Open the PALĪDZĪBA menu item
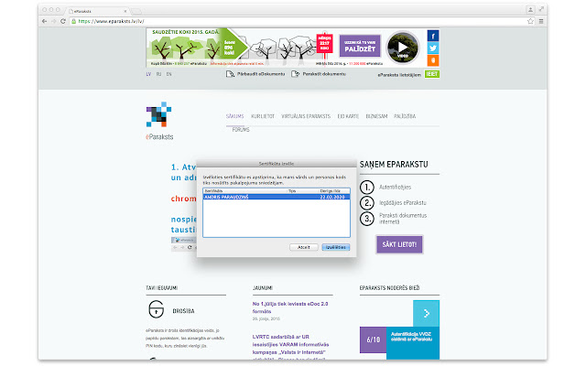 405,116
